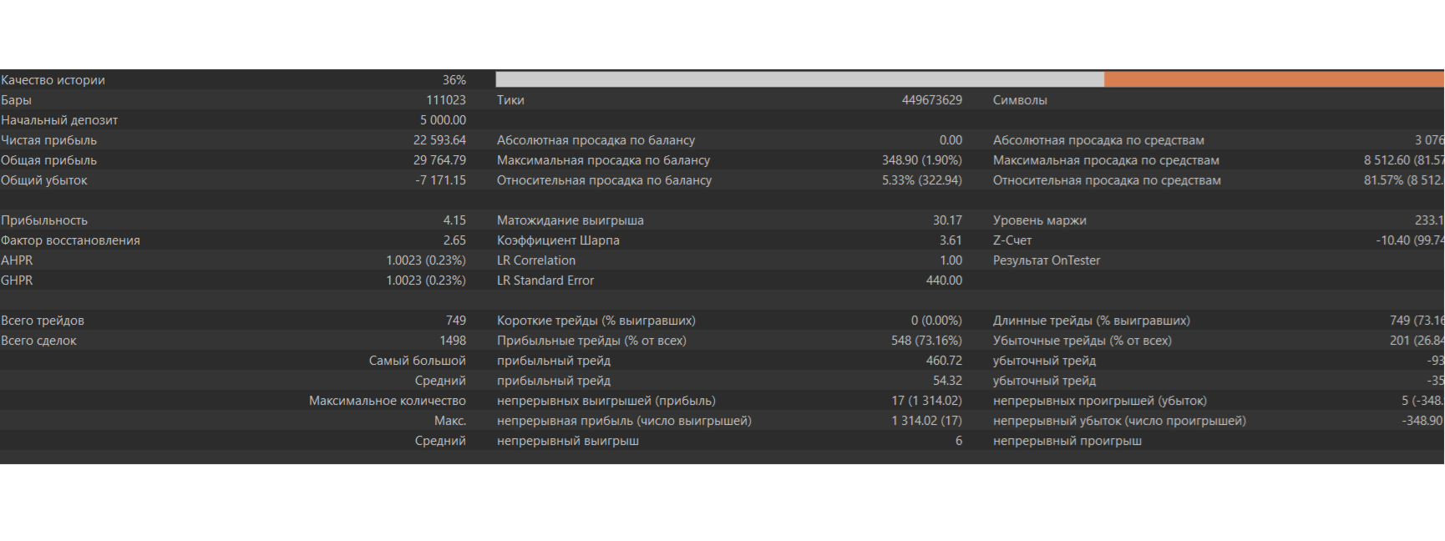Viewport: 1445px width, 541px height.
Task: Click the 'Тики' label
Action: click(510, 100)
